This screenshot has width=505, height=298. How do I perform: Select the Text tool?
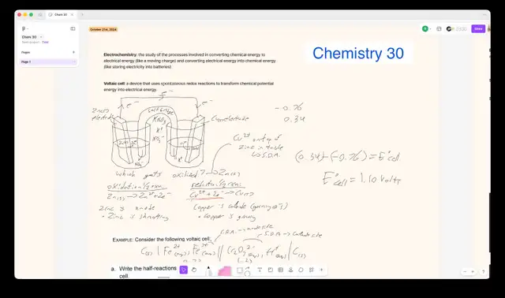click(x=260, y=270)
